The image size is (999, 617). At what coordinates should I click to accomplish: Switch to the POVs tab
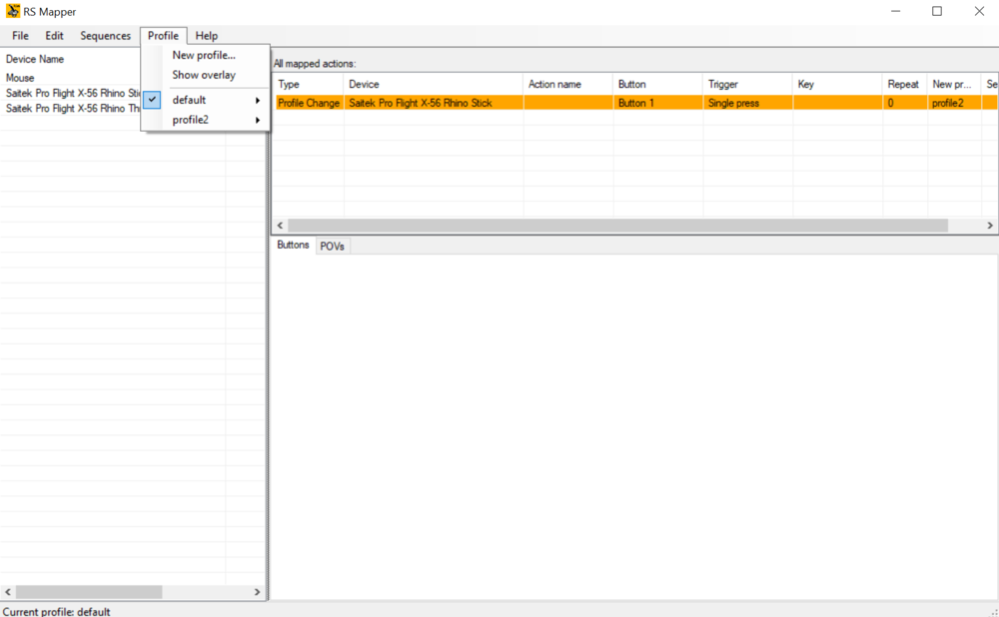[x=332, y=247]
